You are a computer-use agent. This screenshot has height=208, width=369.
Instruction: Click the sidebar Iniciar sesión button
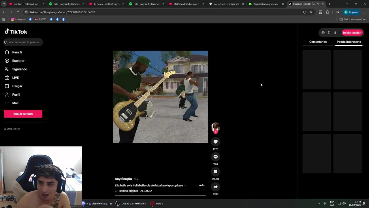[23, 114]
